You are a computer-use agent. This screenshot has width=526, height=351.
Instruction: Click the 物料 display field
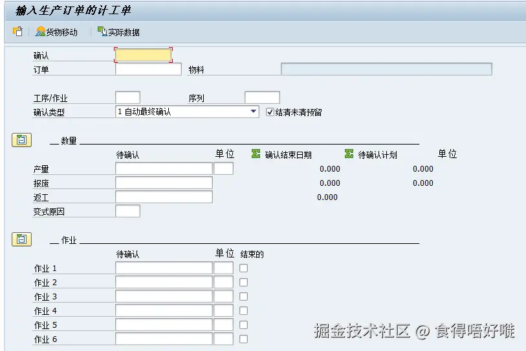pyautogui.click(x=386, y=69)
